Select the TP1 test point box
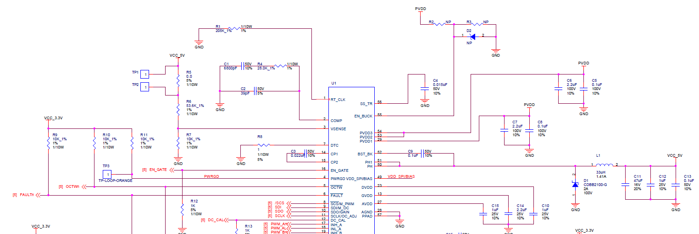Viewport: 699px width, 234px height. coord(145,74)
